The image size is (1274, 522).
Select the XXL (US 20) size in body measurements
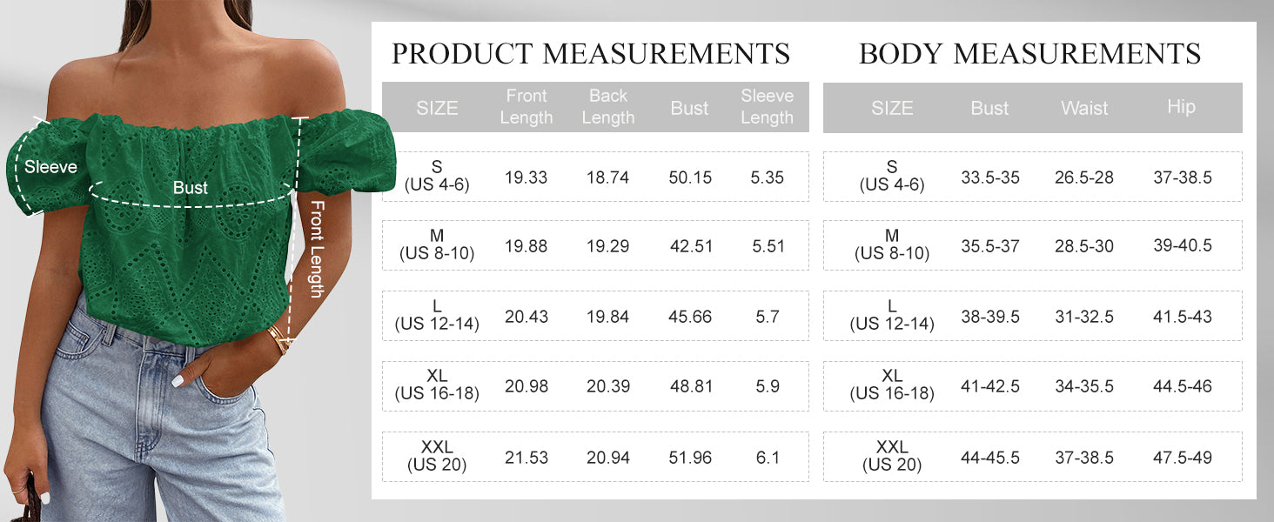[892, 457]
